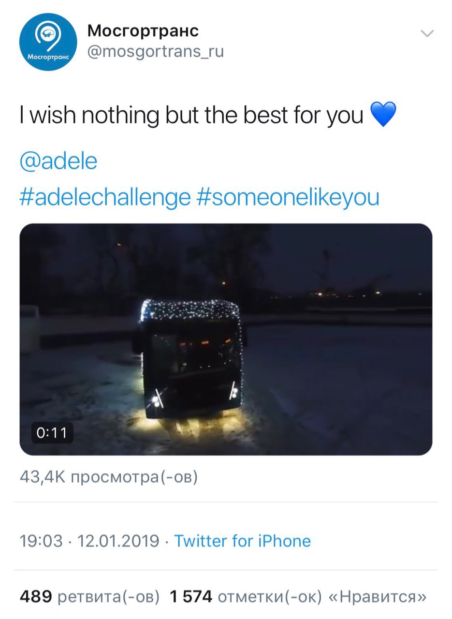Tap the #adelechallenge hashtag
The image size is (452, 619).
click(x=105, y=197)
